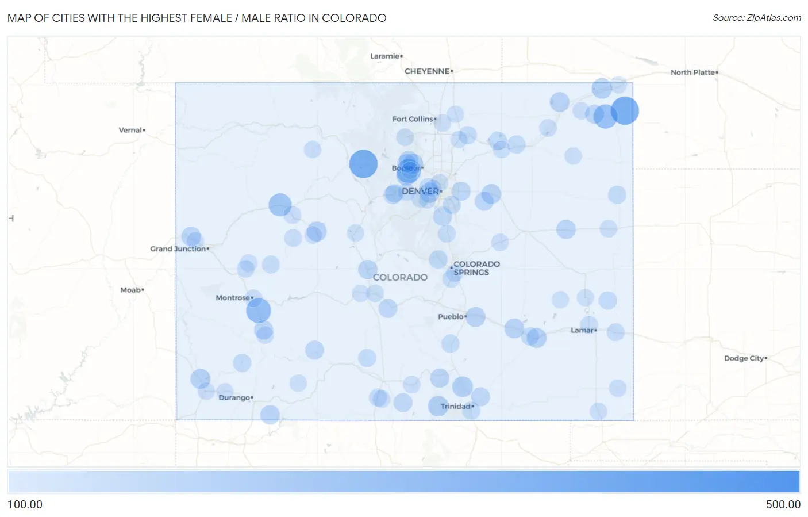Click the Moab label
Screen dimensions: 808x517
130,290
